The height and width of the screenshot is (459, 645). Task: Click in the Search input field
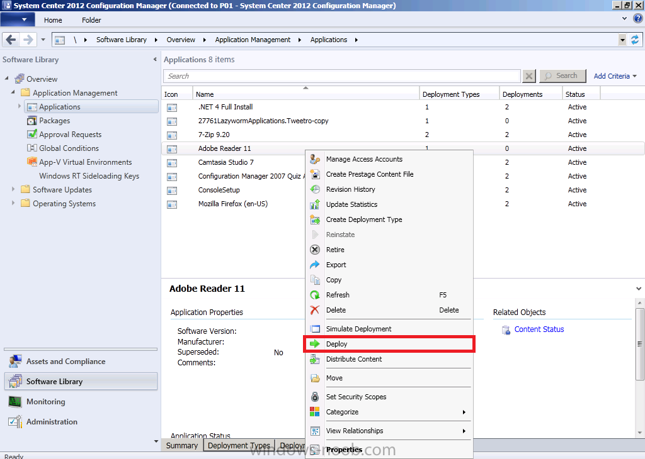[x=342, y=76]
